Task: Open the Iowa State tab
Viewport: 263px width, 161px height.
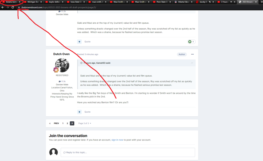Action: 76,2
